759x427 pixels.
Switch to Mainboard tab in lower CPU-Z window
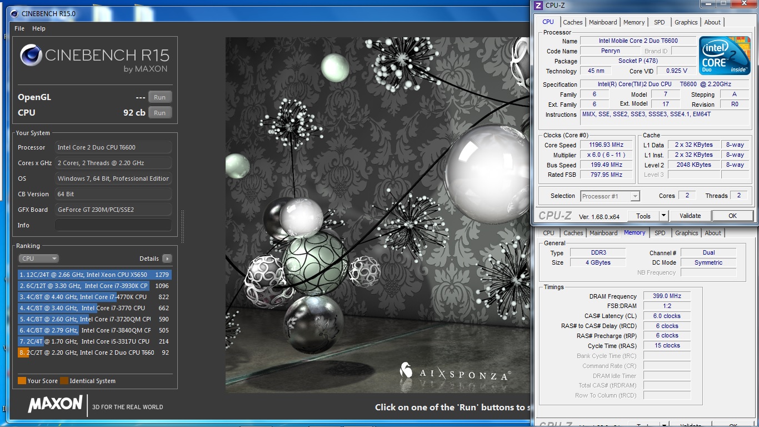pyautogui.click(x=603, y=233)
